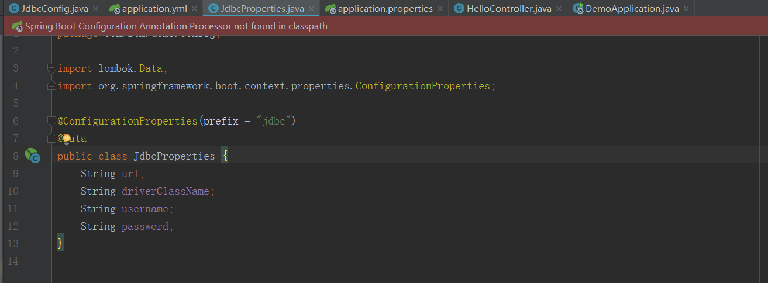Click the annotation processor warning message

click(176, 26)
